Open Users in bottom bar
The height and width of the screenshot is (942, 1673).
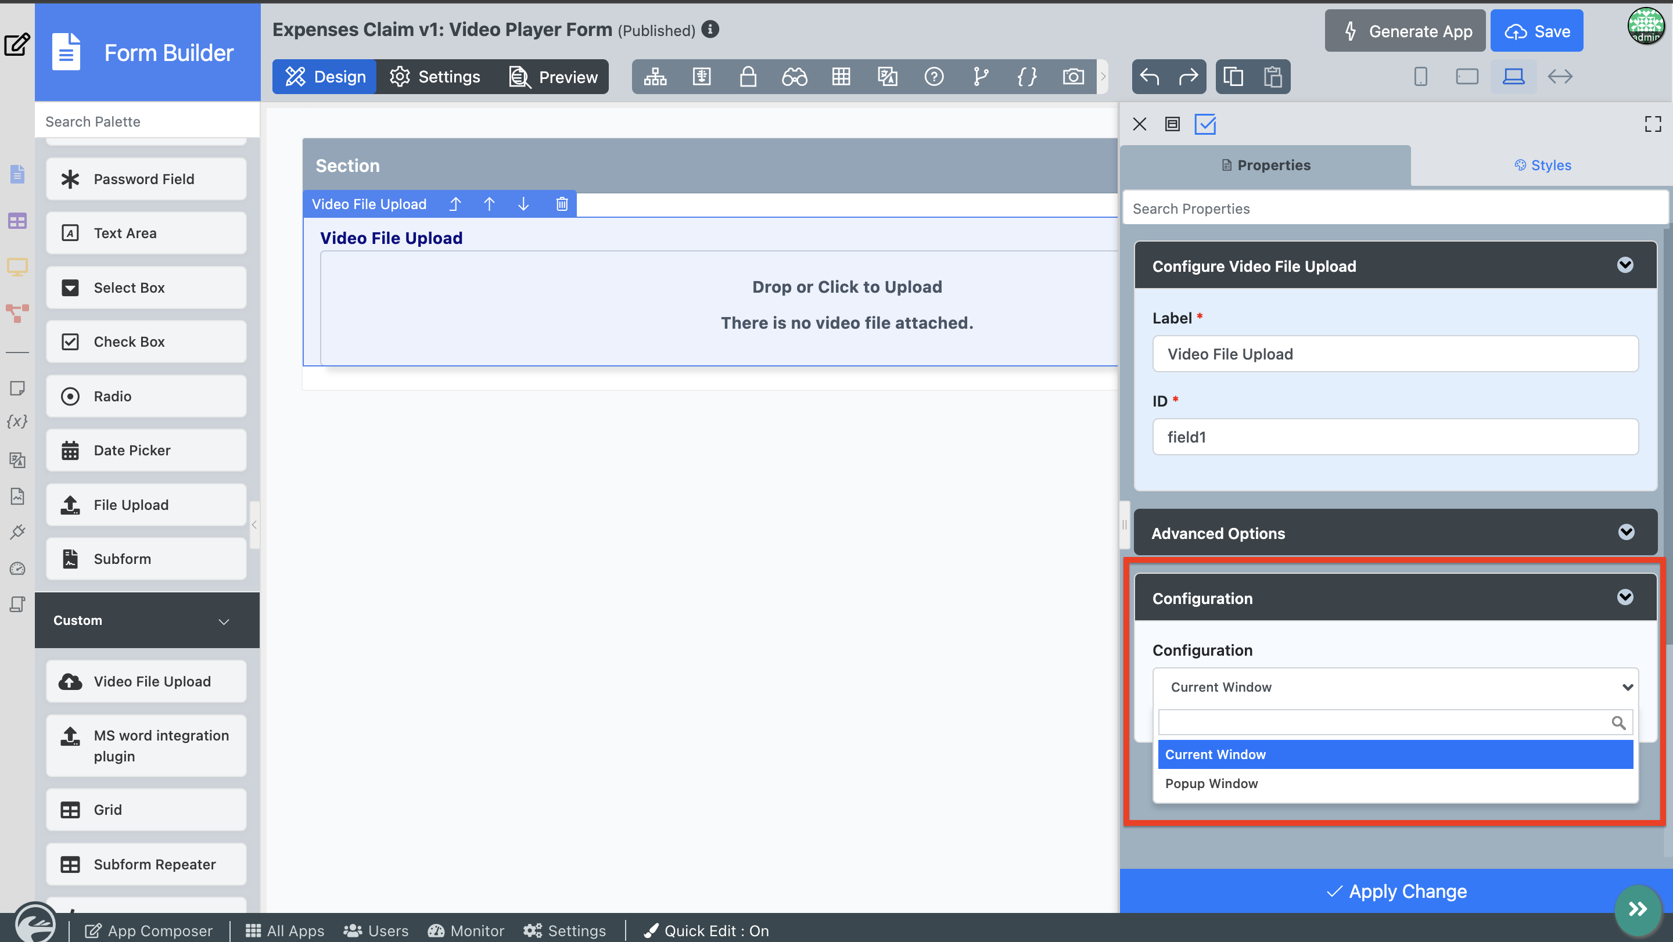tap(376, 930)
